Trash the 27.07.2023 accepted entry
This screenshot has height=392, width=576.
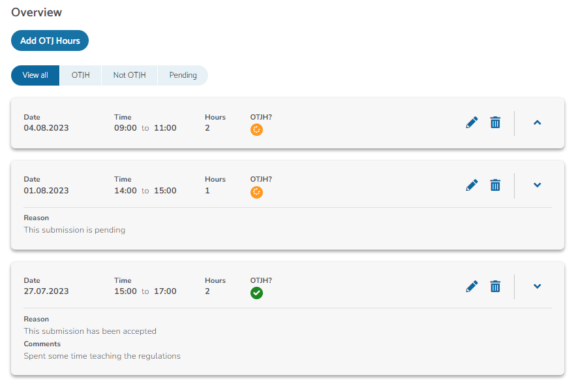(x=495, y=286)
